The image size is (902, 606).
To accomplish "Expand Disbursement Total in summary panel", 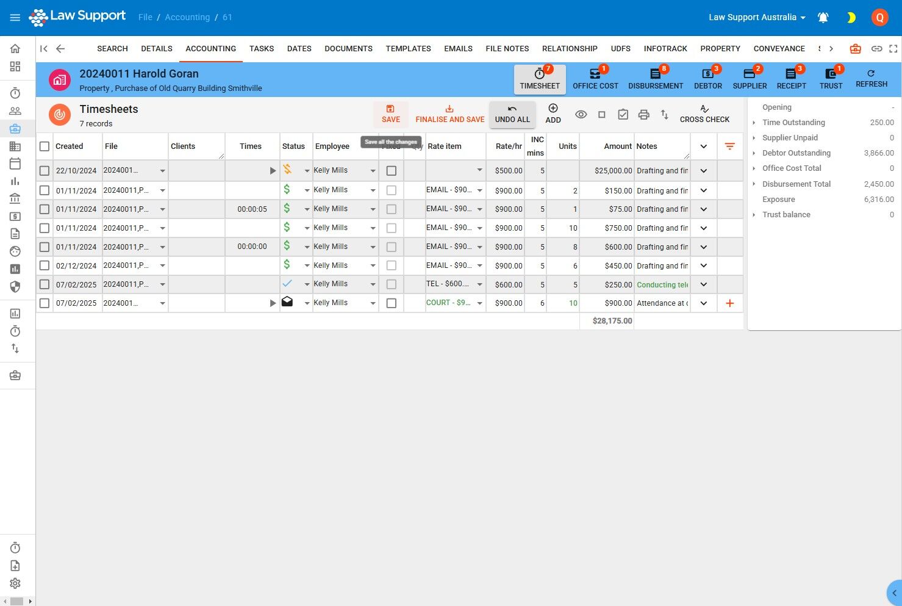I will tap(754, 184).
